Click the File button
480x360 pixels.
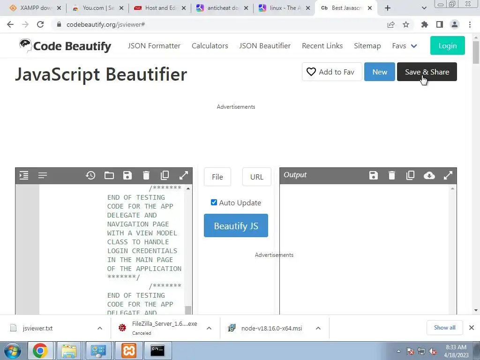coord(217,177)
